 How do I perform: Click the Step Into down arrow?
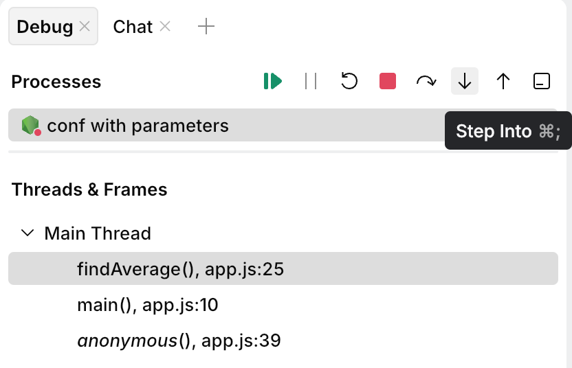tap(465, 82)
